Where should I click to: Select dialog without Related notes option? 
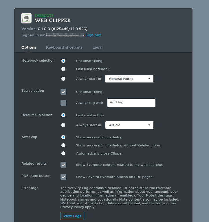pos(63,145)
